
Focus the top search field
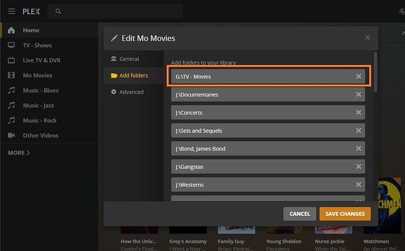pyautogui.click(x=115, y=11)
